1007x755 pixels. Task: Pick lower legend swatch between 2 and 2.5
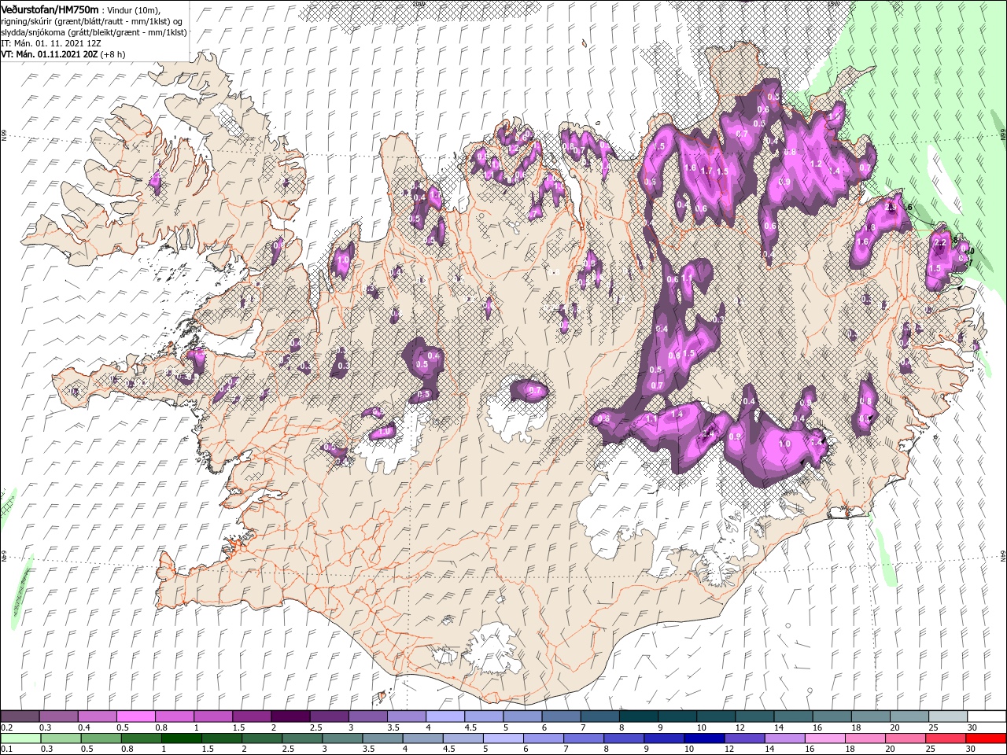[x=262, y=738]
